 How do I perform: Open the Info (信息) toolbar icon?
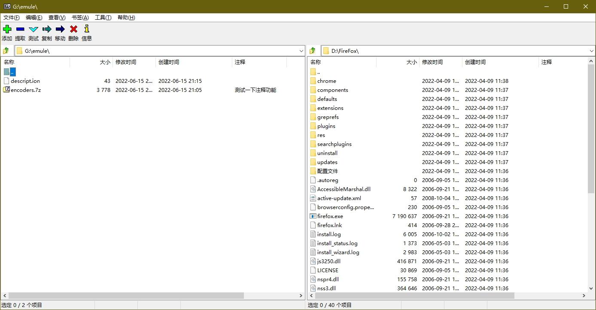[87, 29]
